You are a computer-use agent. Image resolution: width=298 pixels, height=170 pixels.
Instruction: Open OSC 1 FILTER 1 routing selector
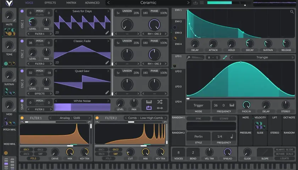pos(39,34)
